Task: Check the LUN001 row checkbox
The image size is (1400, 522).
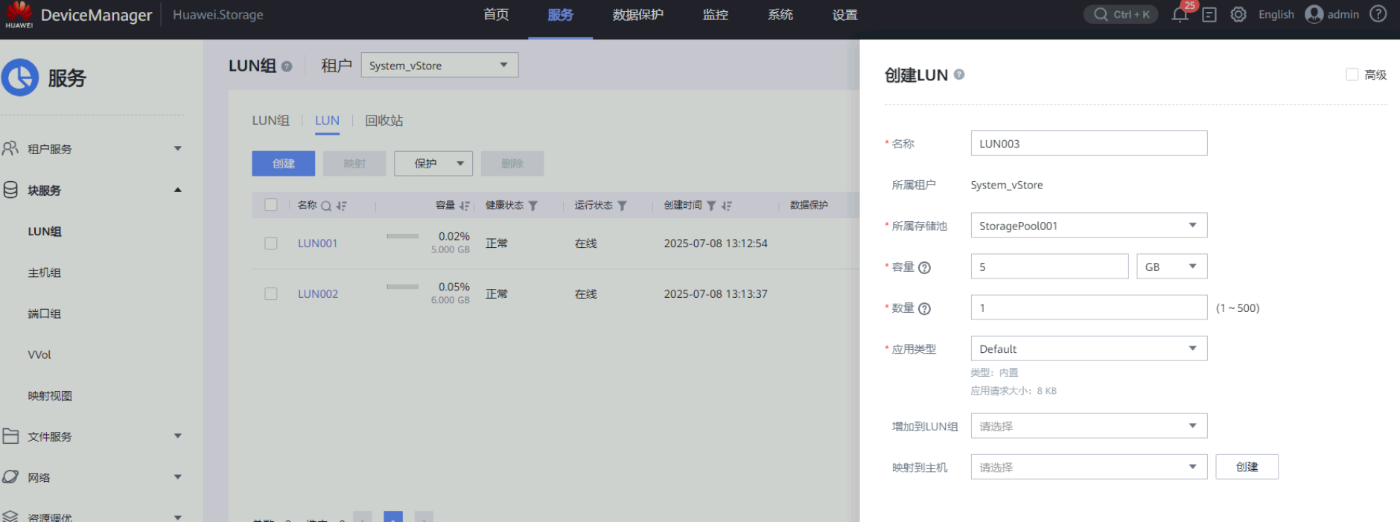Action: (x=271, y=244)
